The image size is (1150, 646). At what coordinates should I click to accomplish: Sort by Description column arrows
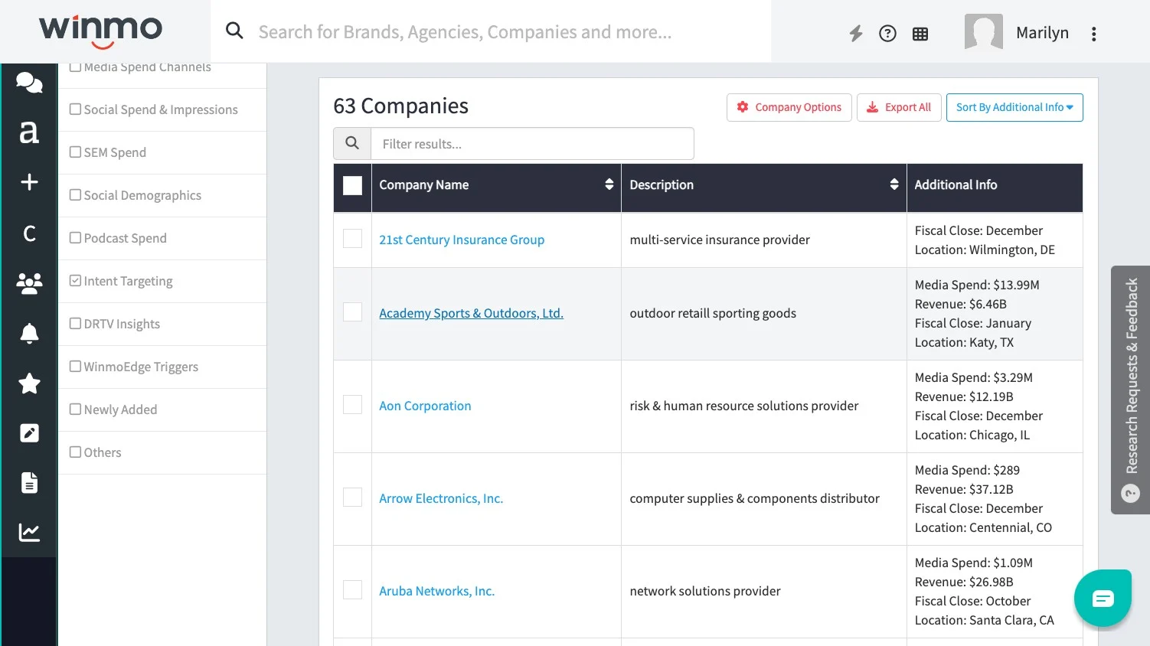[x=894, y=184]
